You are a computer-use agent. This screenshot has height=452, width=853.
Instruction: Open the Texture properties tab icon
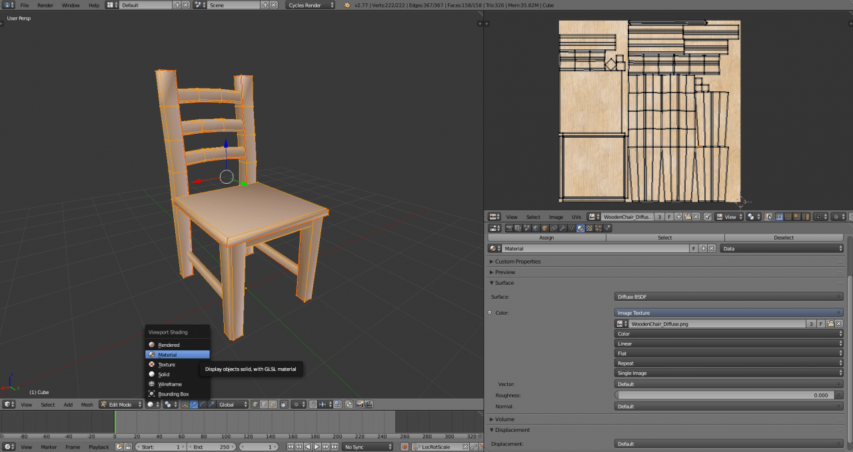pyautogui.click(x=589, y=228)
